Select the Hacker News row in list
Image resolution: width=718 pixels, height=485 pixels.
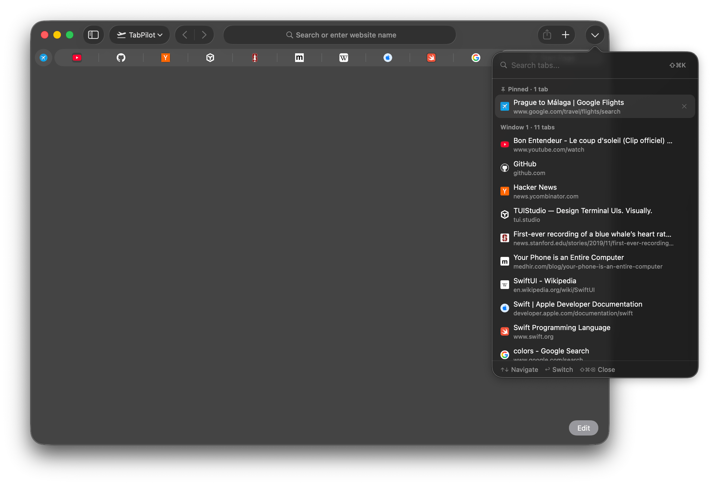(x=595, y=191)
